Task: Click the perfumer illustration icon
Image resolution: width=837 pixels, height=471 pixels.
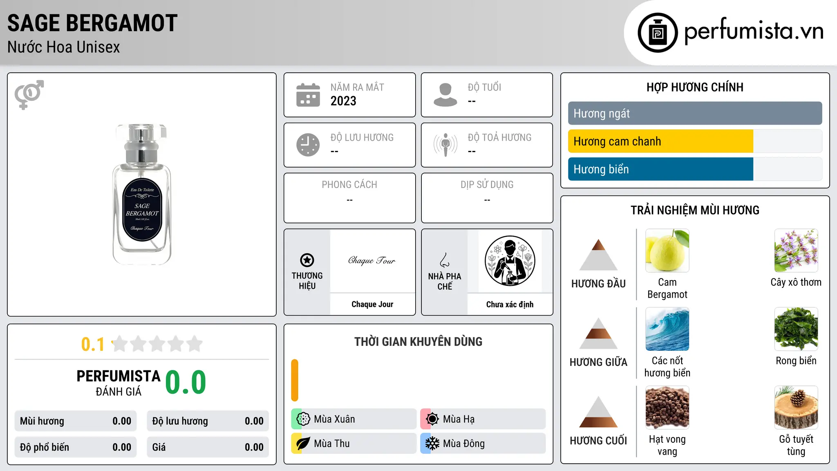Action: click(510, 261)
